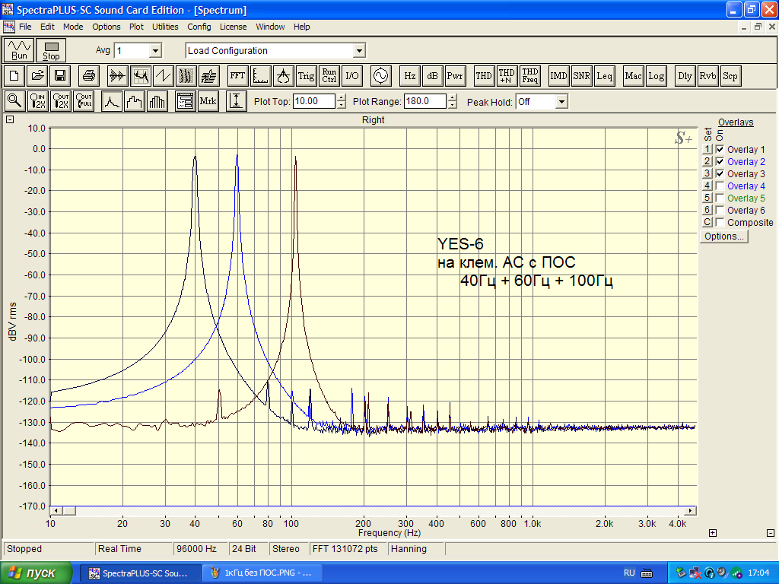779x584 pixels.
Task: Click the Plot Top value field
Action: coord(314,101)
